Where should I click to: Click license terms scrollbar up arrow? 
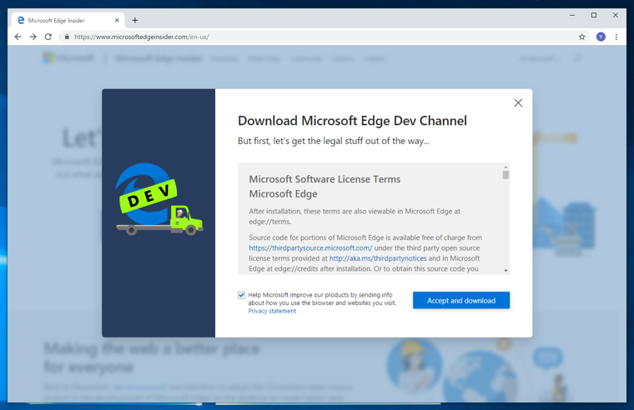(x=506, y=167)
